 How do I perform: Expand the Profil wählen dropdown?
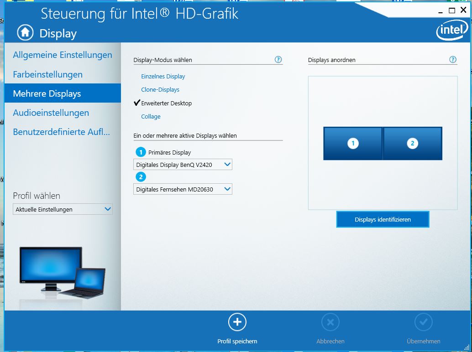pyautogui.click(x=63, y=209)
